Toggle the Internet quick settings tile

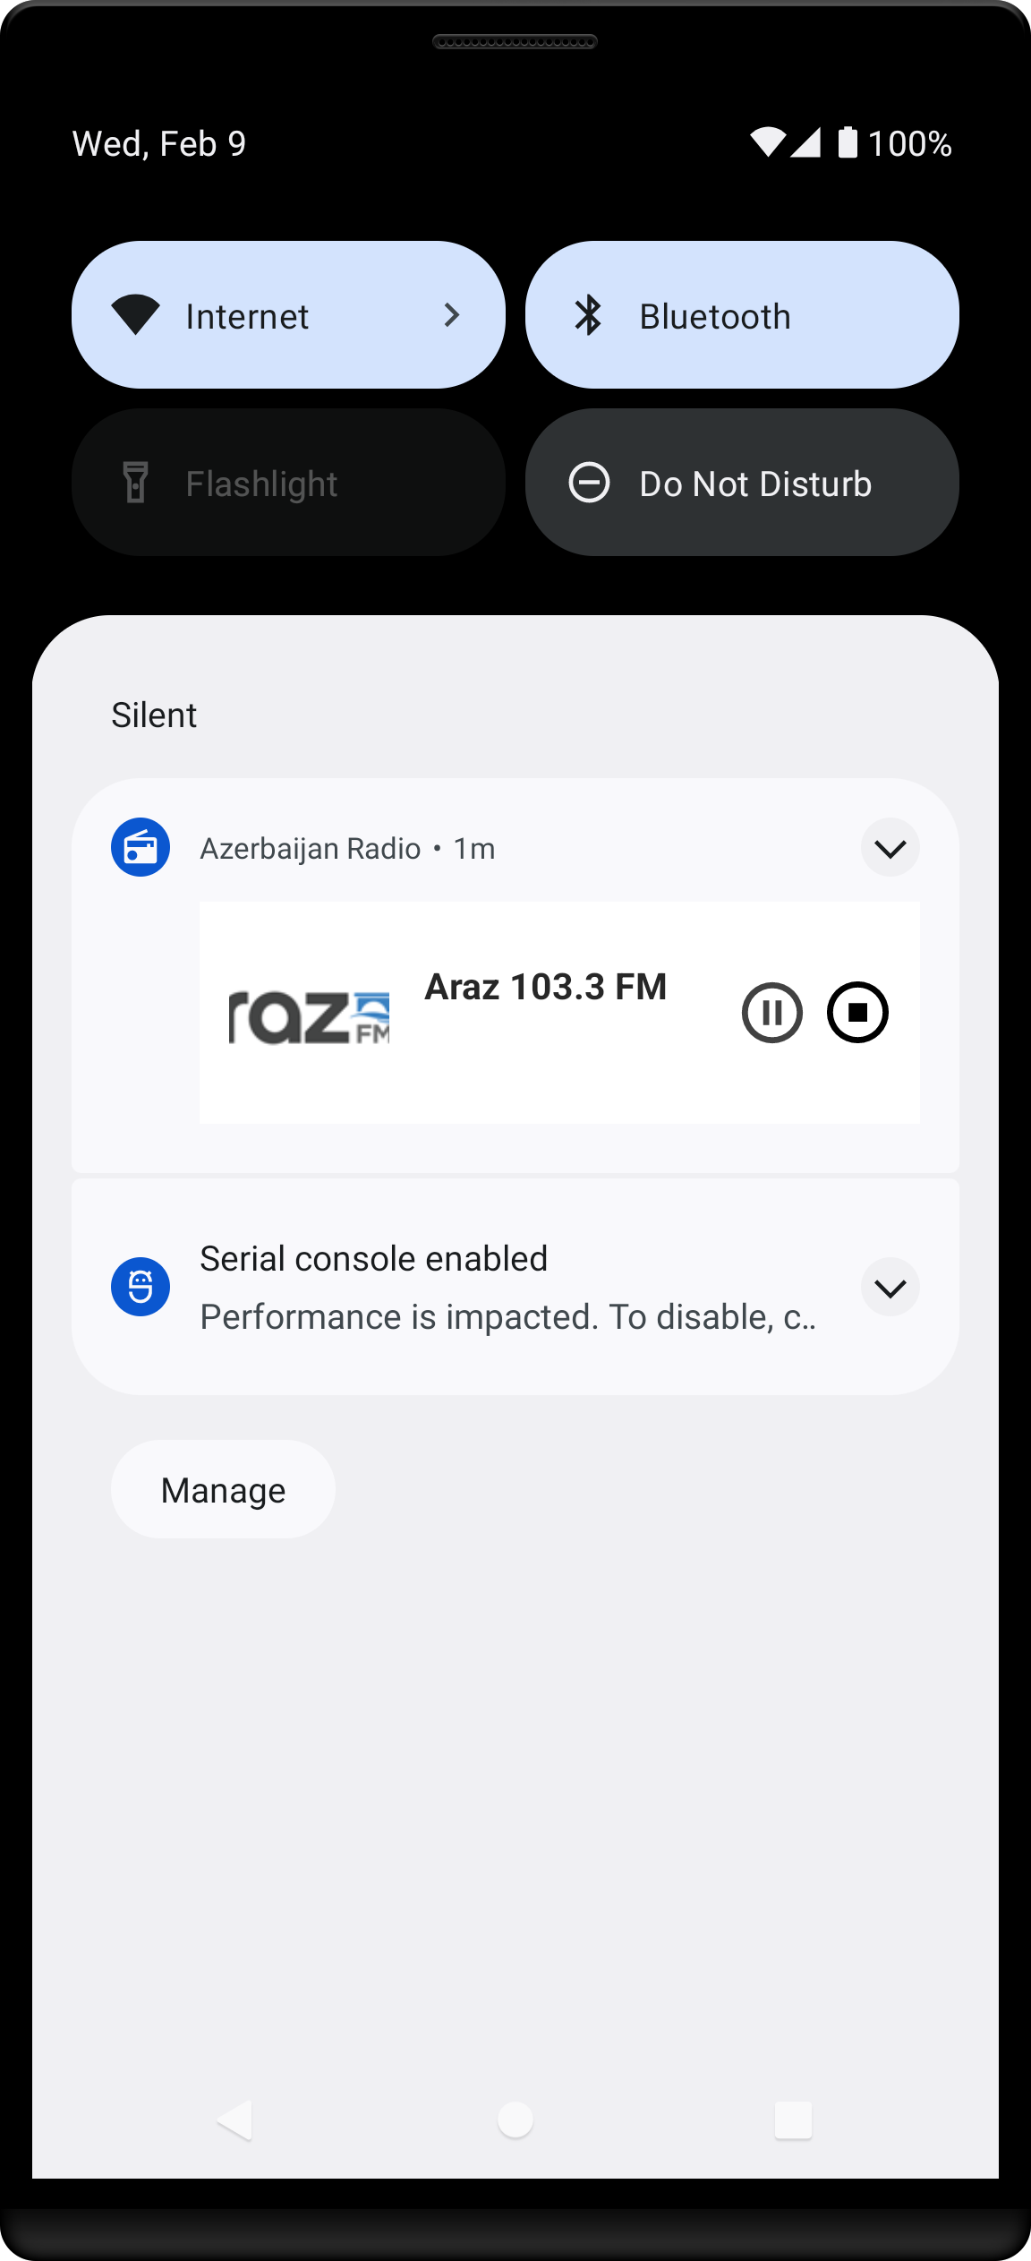coord(288,315)
